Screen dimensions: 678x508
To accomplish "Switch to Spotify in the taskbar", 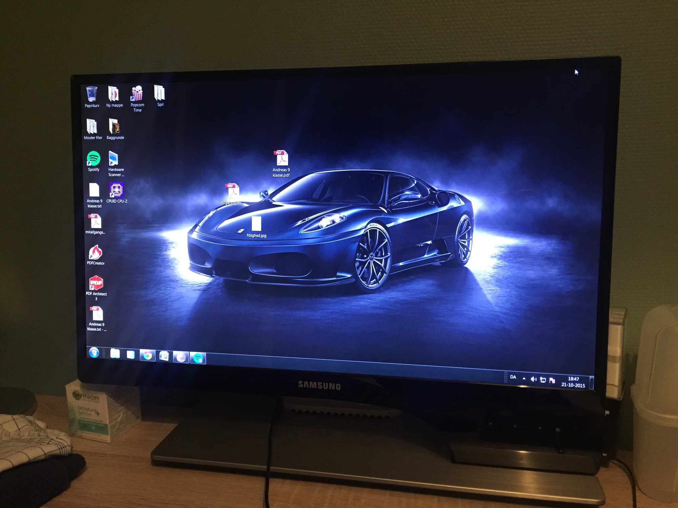I will pos(198,358).
